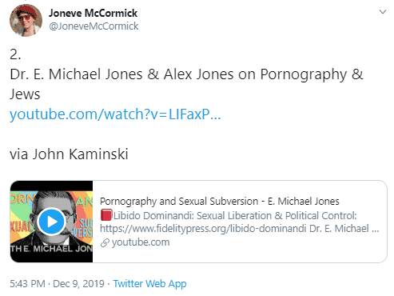This screenshot has width=394, height=296.
Task: Click the tweet text mentioning Alex Jones
Action: coord(186,84)
